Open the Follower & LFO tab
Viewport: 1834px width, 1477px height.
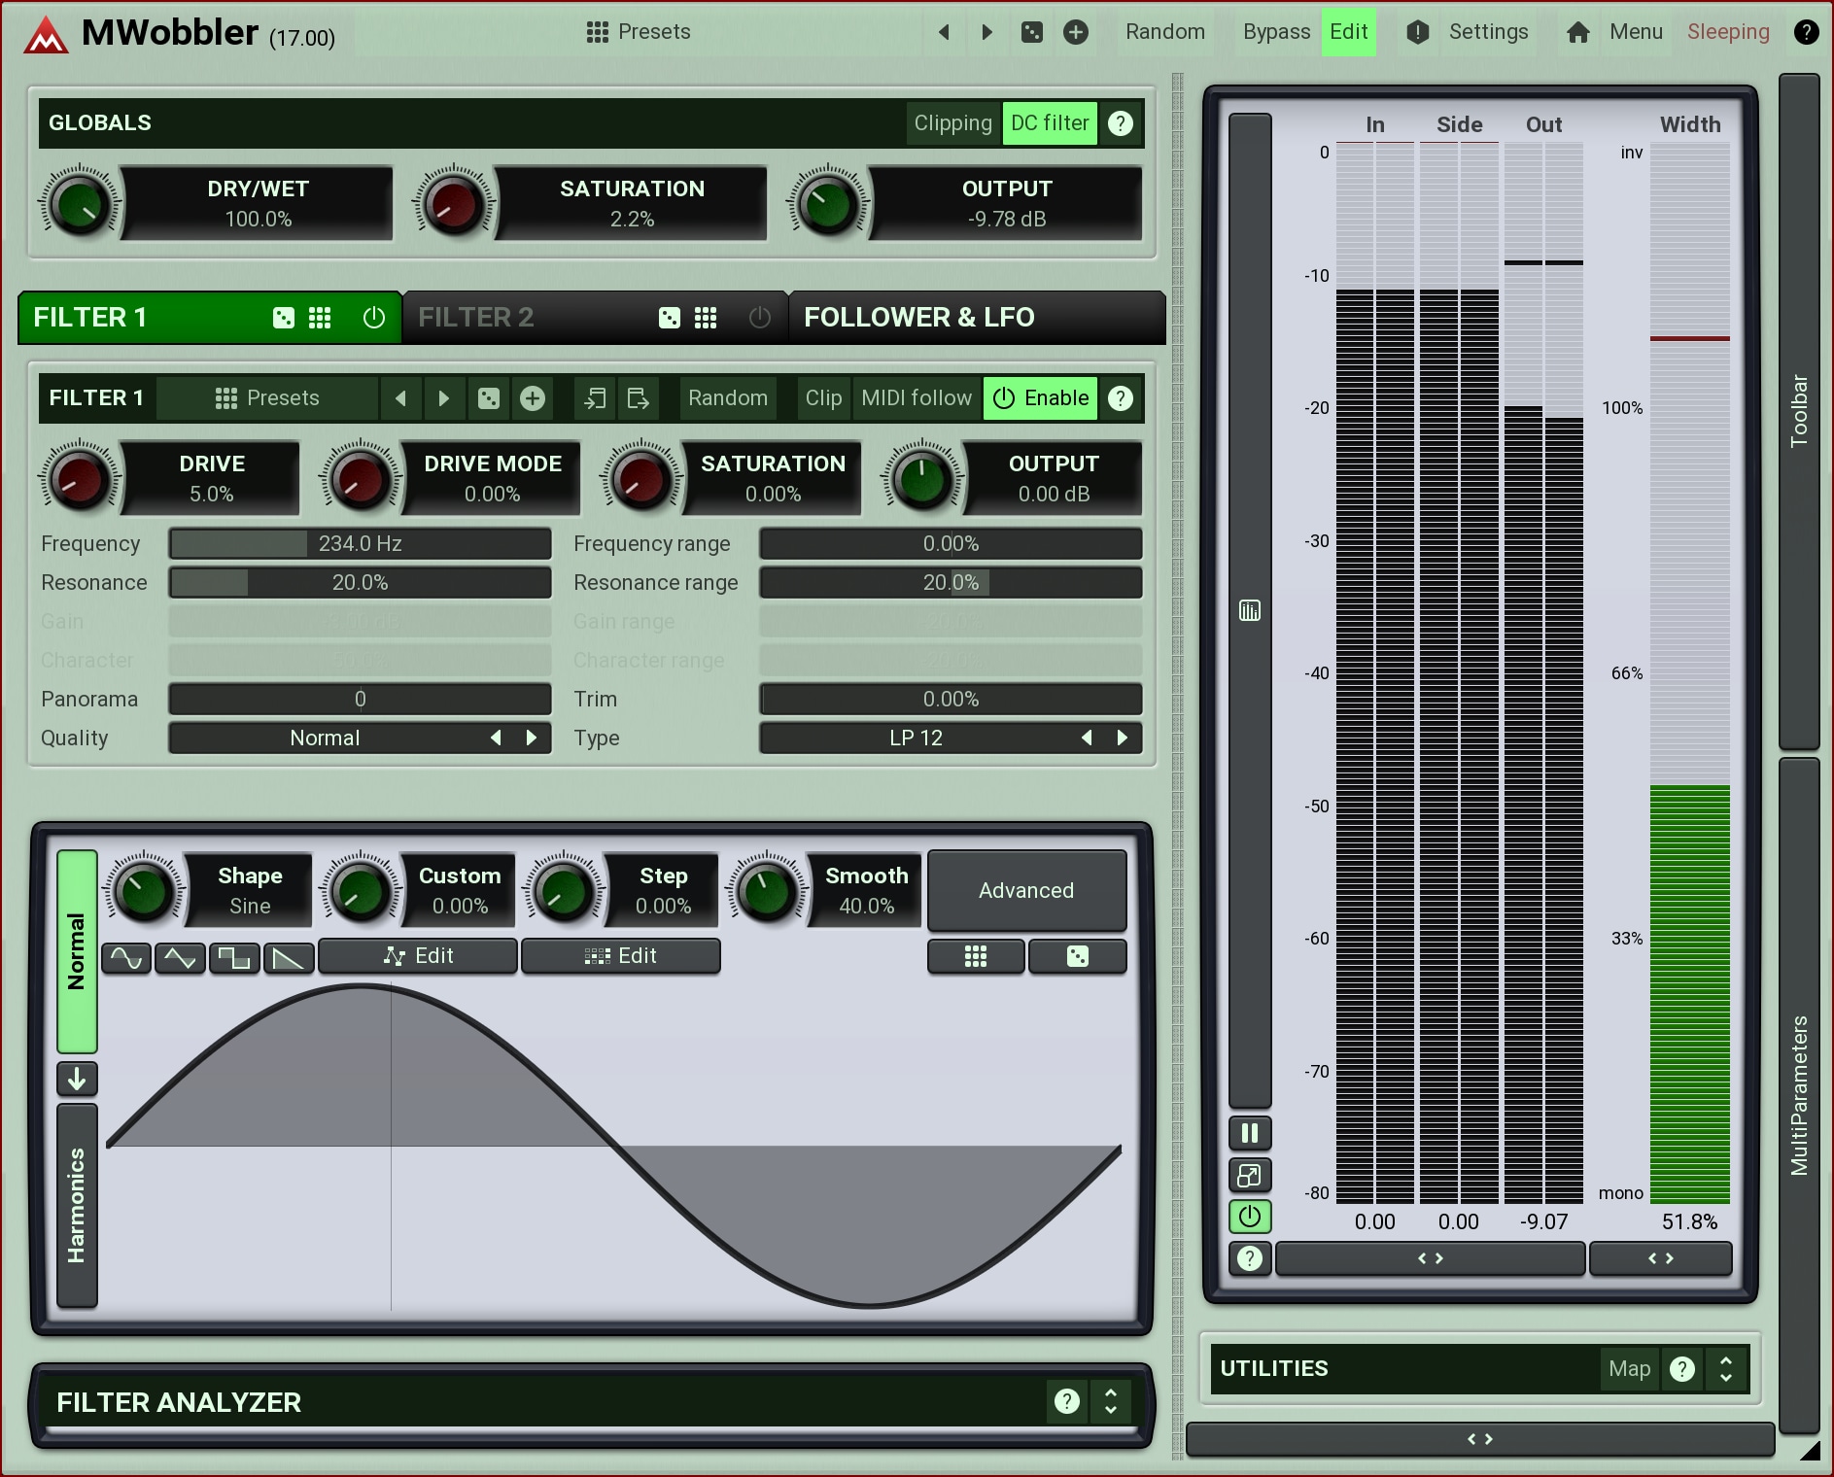(x=918, y=318)
